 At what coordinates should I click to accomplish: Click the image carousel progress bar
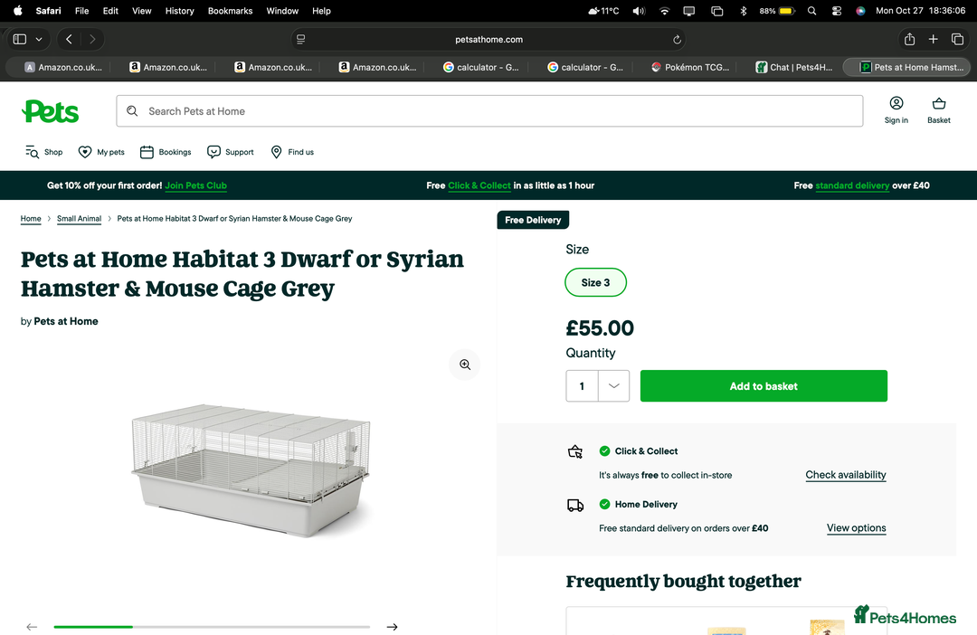212,626
